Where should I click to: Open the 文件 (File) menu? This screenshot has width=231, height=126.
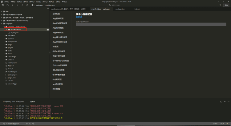coord(6,2)
